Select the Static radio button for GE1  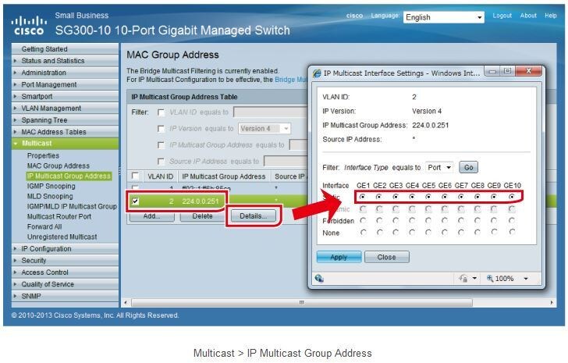(x=363, y=197)
